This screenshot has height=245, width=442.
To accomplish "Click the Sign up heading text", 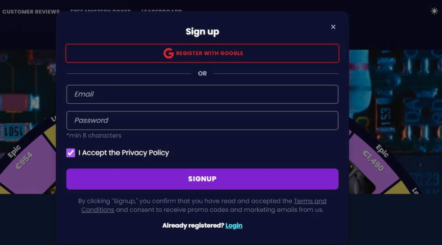I will coord(202,32).
